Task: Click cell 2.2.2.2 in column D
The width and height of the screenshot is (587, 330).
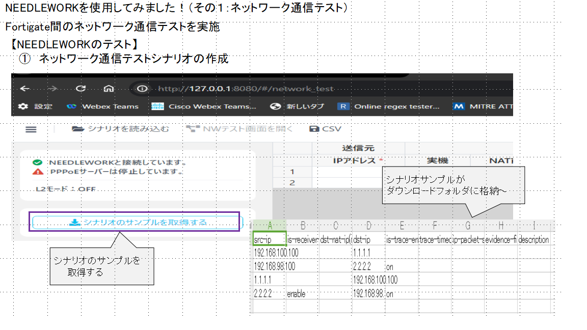Action: (x=369, y=266)
